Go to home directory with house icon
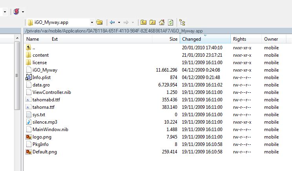 point(161,22)
